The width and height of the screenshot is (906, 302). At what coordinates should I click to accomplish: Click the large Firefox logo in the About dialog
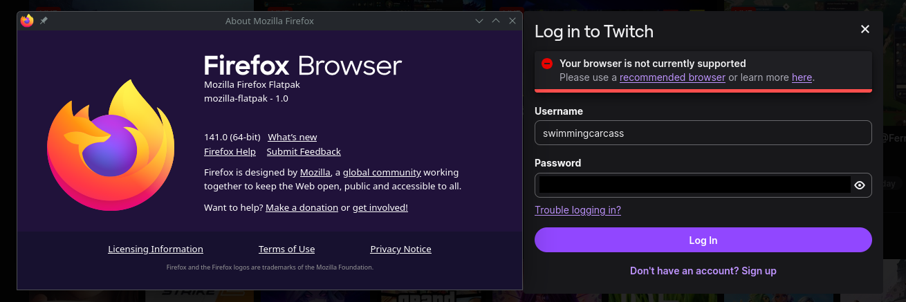(x=111, y=145)
